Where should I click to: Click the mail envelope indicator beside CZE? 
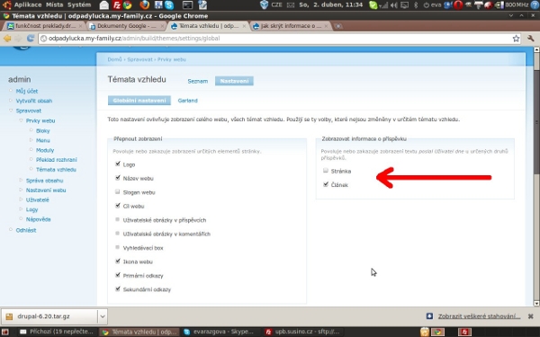pos(291,4)
